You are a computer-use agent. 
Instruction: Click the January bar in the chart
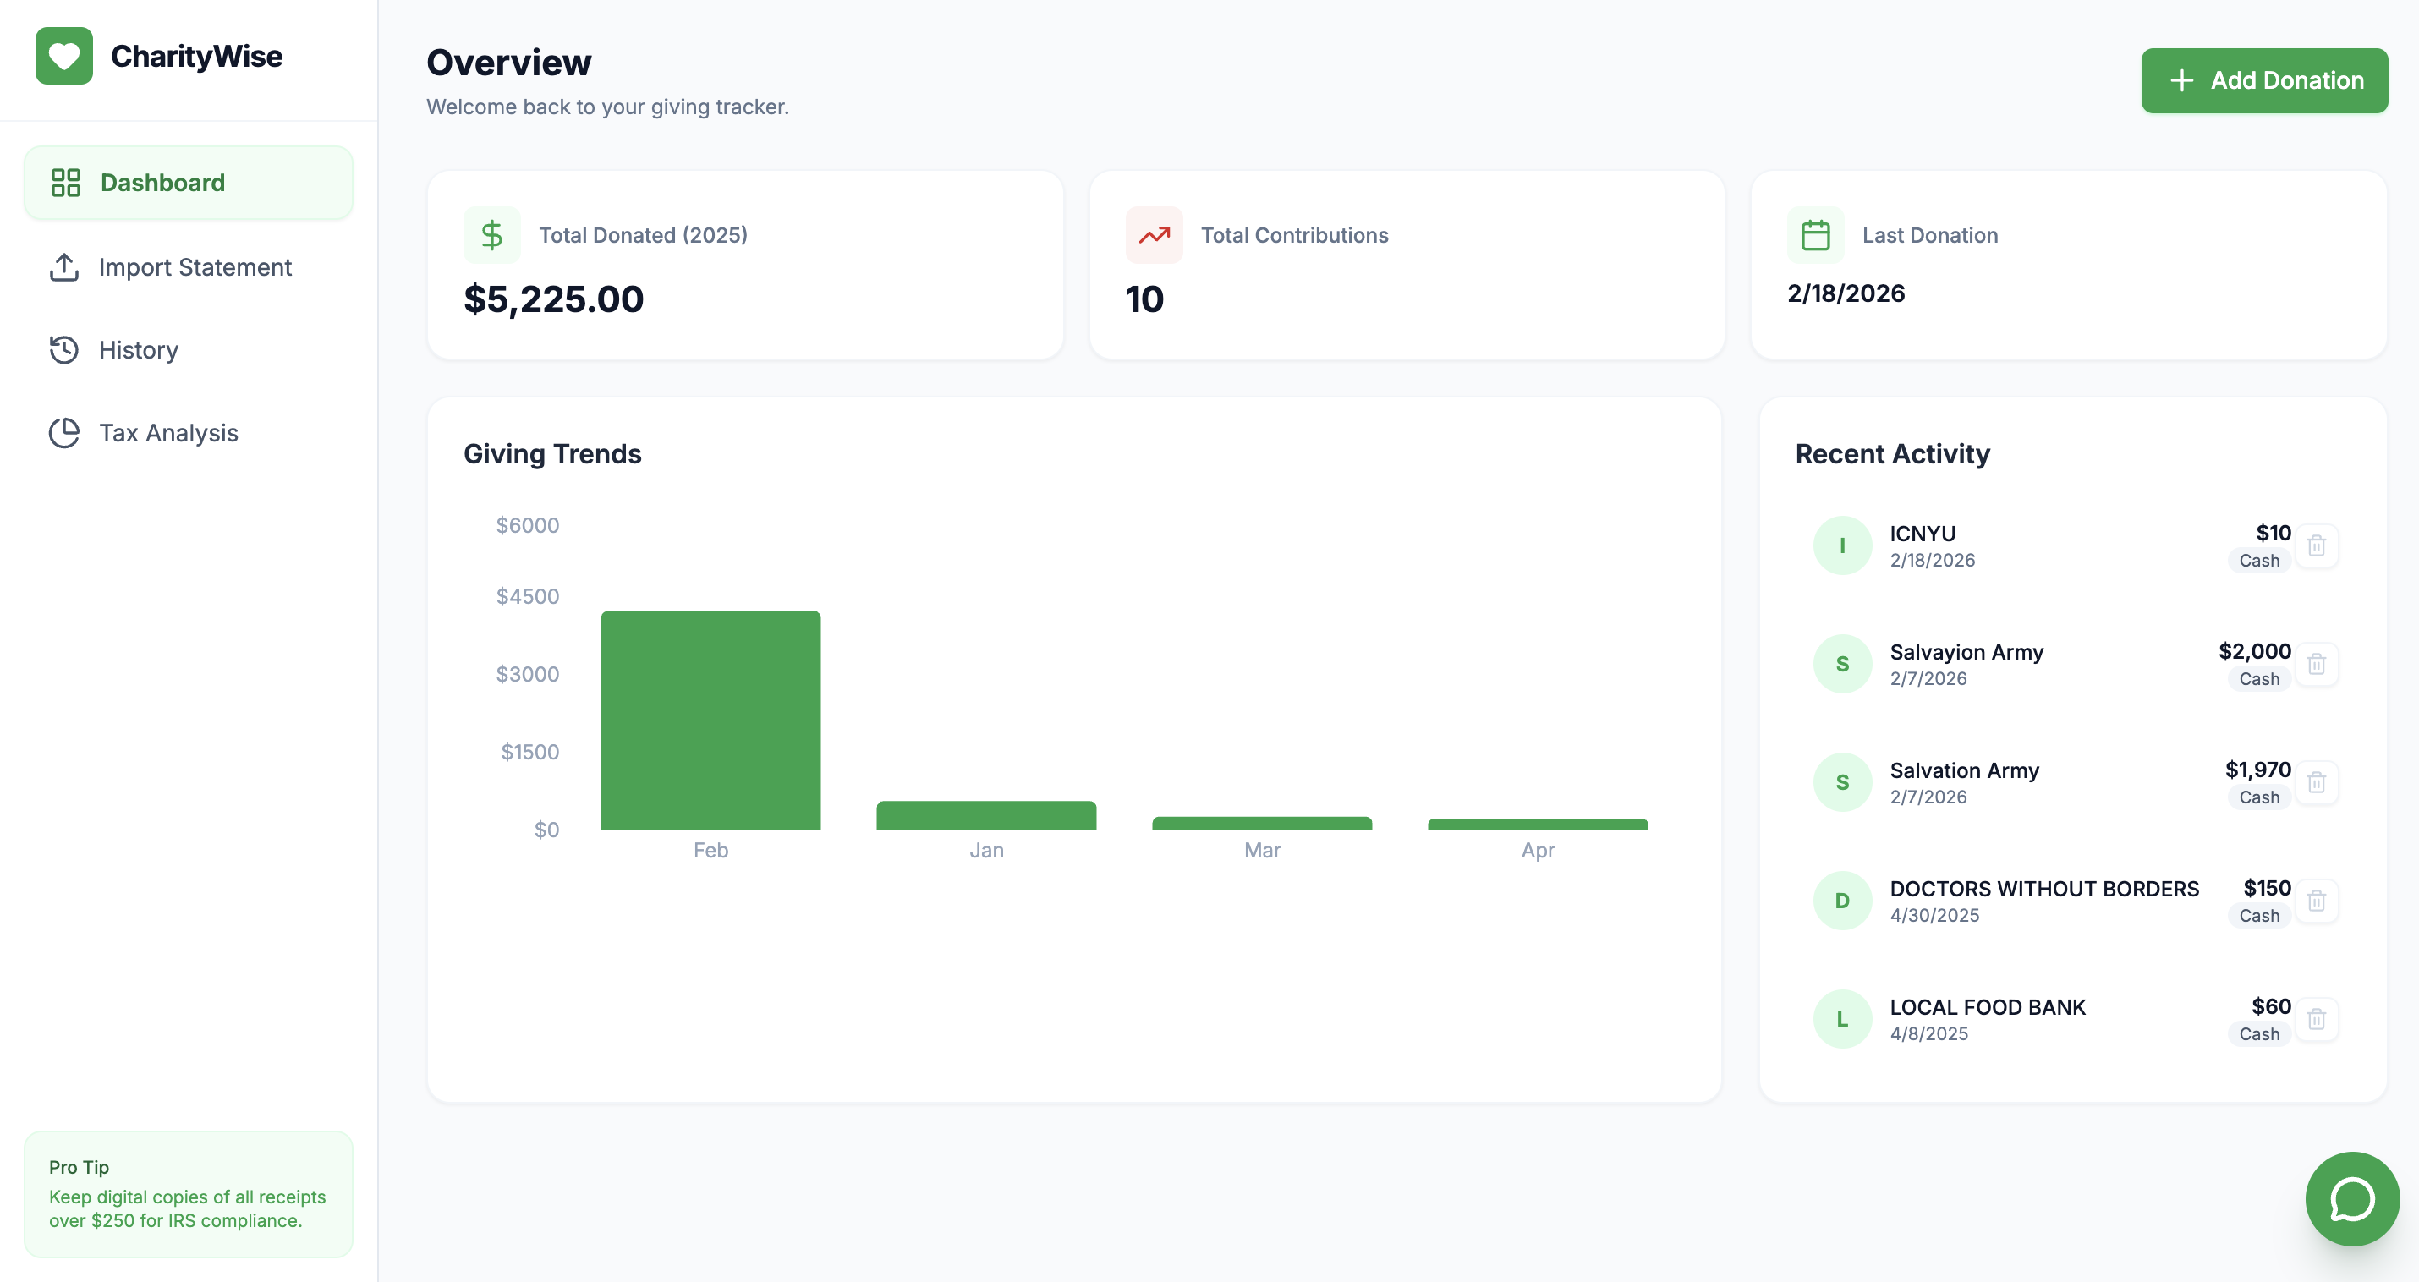(x=985, y=815)
